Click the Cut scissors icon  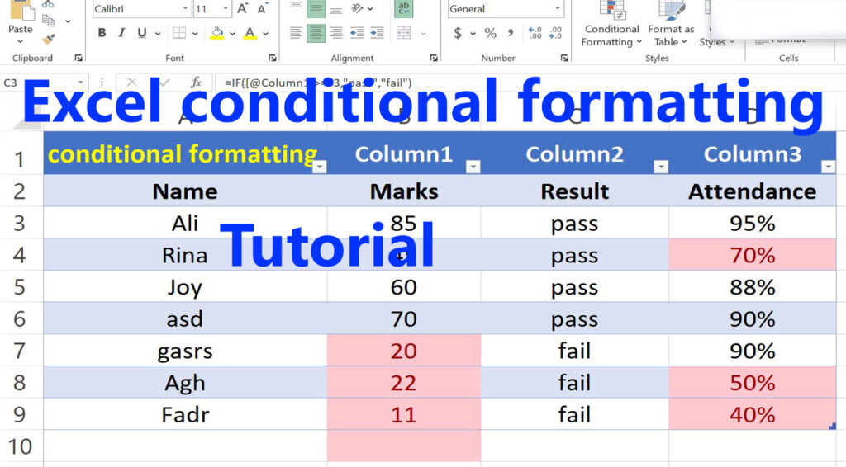[48, 4]
